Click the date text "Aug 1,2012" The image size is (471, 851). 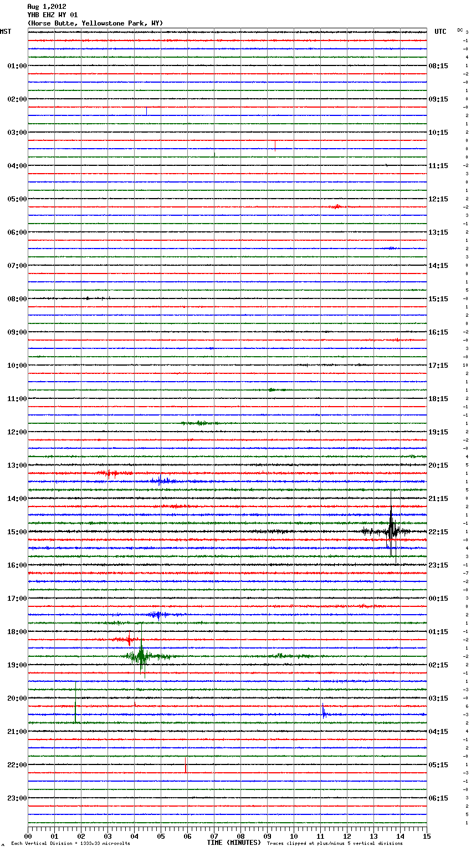pyautogui.click(x=47, y=7)
